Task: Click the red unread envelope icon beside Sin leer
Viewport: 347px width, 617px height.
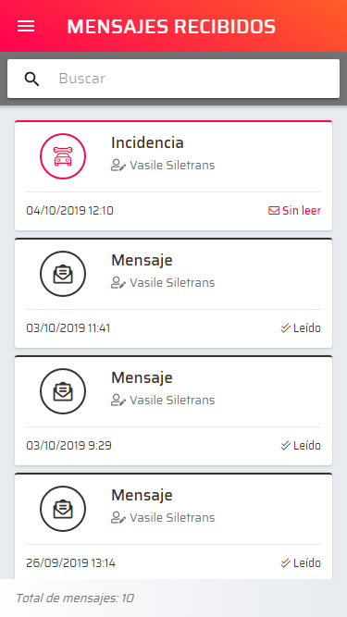Action: (274, 211)
